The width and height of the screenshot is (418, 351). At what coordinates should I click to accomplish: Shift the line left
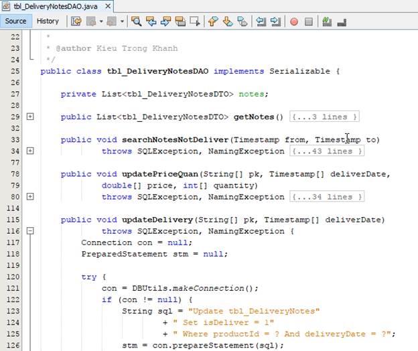pyautogui.click(x=261, y=21)
